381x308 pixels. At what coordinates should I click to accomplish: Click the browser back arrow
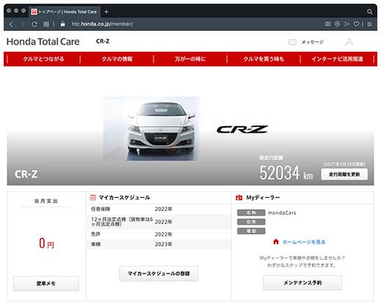[11, 24]
